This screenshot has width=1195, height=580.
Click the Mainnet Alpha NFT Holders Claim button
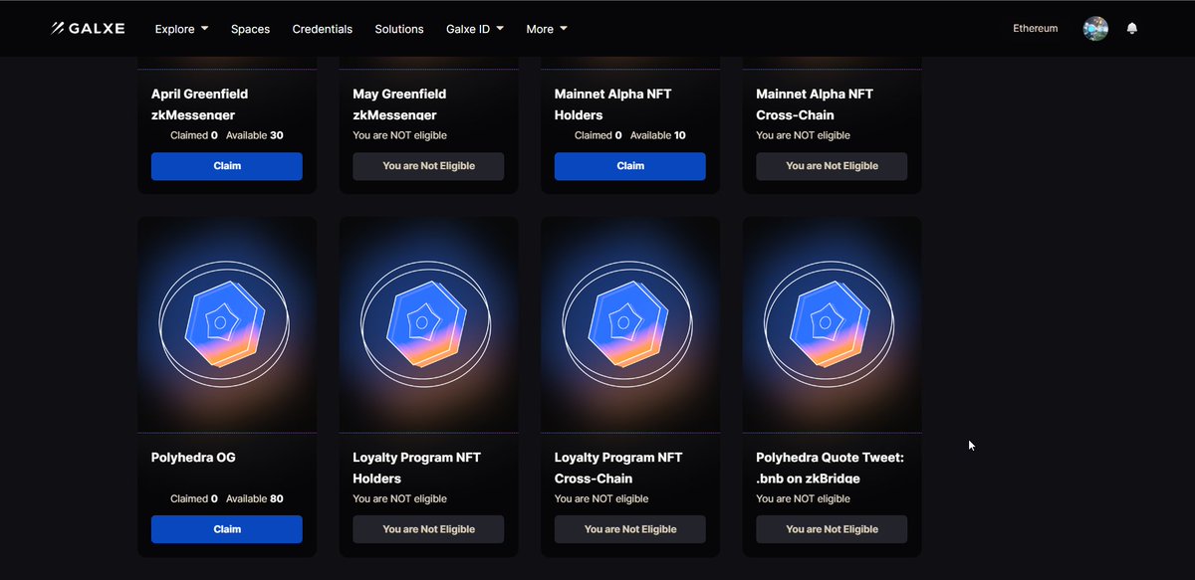click(629, 166)
